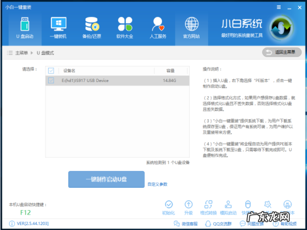Click the 小白系统 circular arrows logo
The width and height of the screenshot is (307, 230).
coord(281,28)
